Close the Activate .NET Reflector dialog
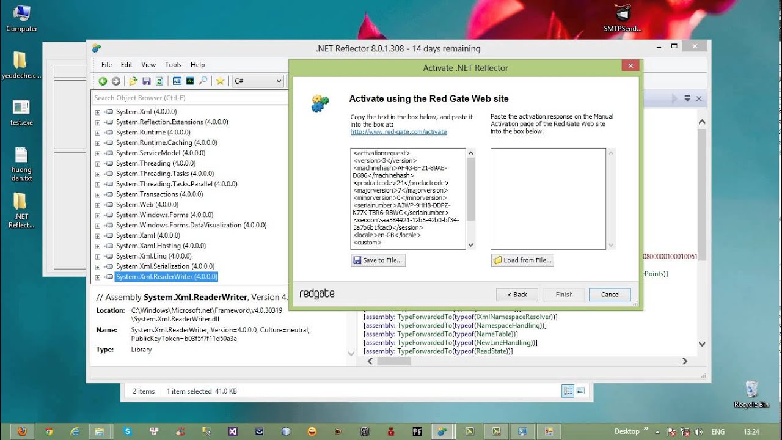This screenshot has height=440, width=782. pyautogui.click(x=630, y=65)
